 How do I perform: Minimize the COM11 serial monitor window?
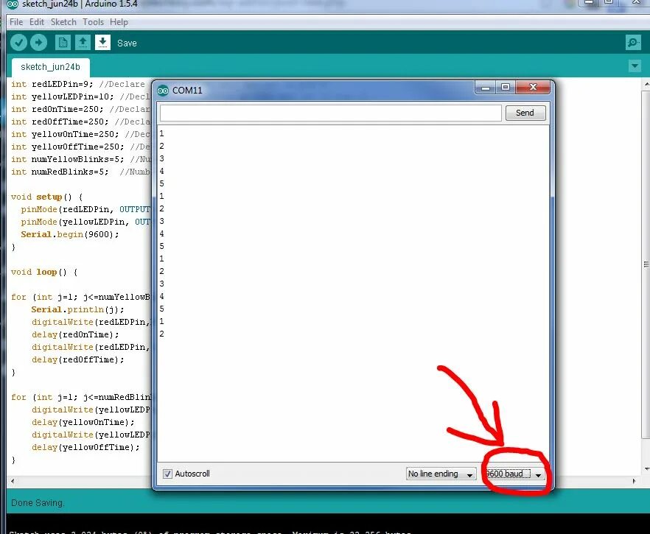pyautogui.click(x=486, y=88)
